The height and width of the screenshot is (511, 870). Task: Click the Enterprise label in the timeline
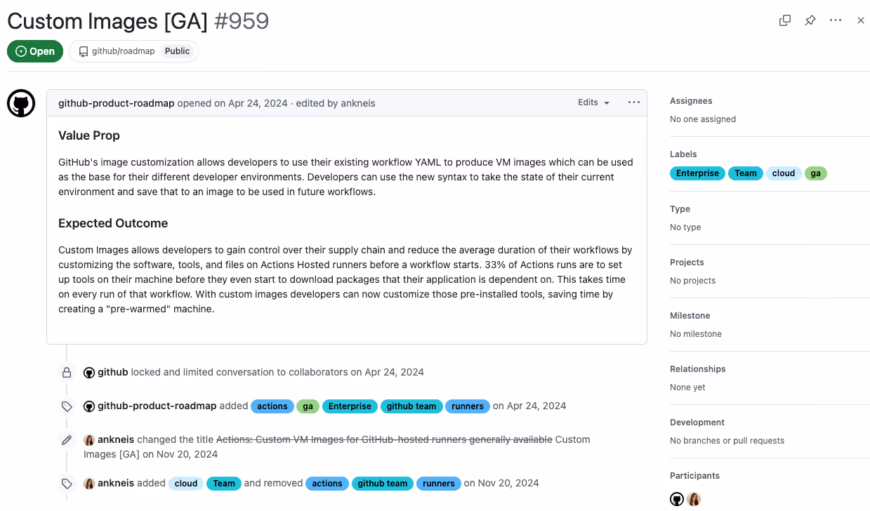(350, 406)
